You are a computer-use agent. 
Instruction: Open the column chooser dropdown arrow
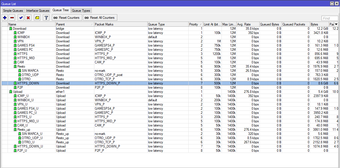point(336,24)
